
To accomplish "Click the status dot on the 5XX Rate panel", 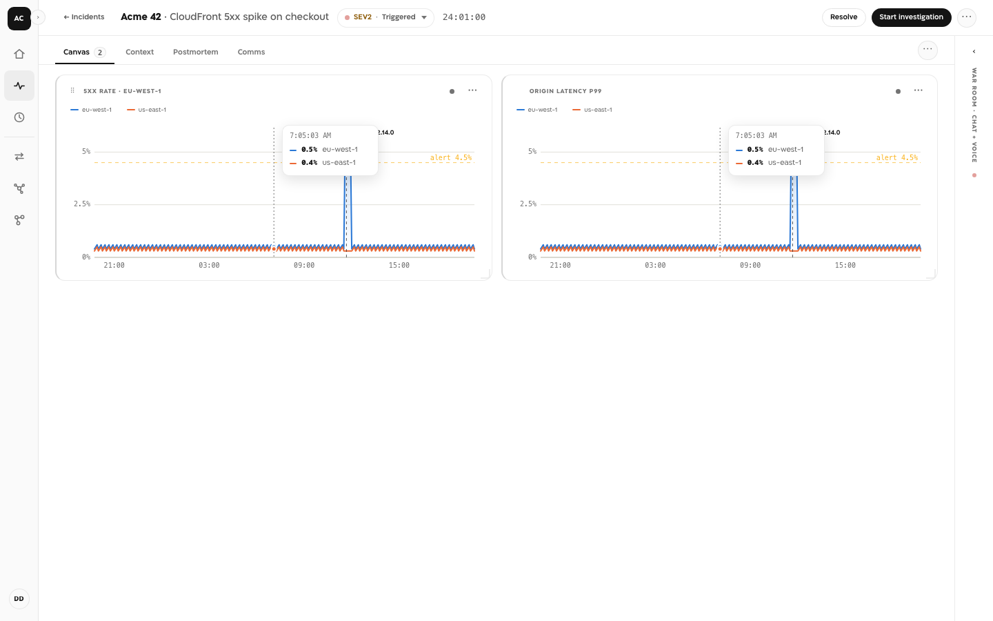I will [452, 91].
